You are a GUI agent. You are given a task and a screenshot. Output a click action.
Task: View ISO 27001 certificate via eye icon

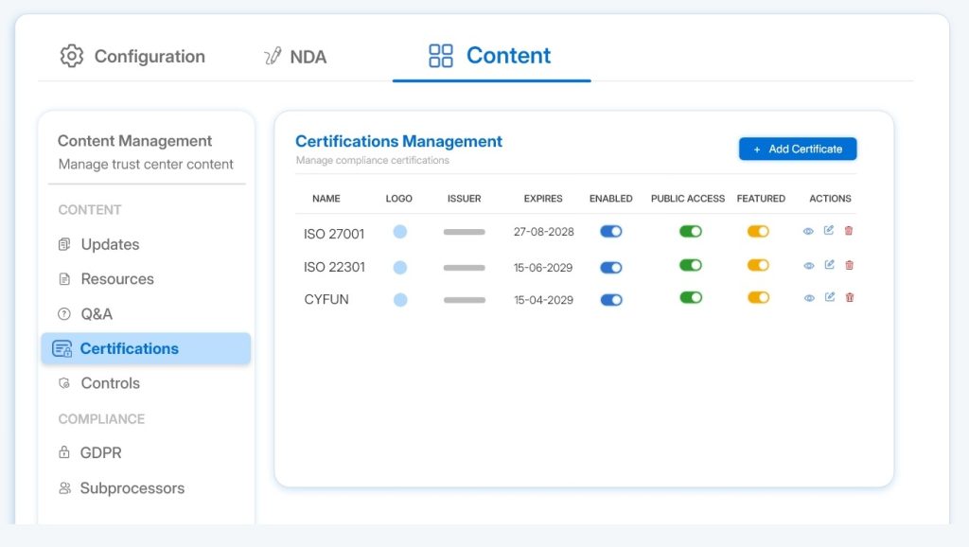[x=808, y=231]
